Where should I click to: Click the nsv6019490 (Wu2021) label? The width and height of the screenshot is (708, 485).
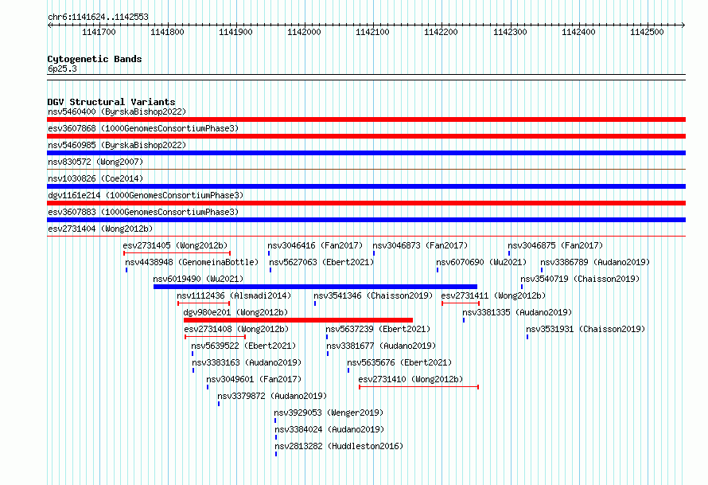point(198,279)
